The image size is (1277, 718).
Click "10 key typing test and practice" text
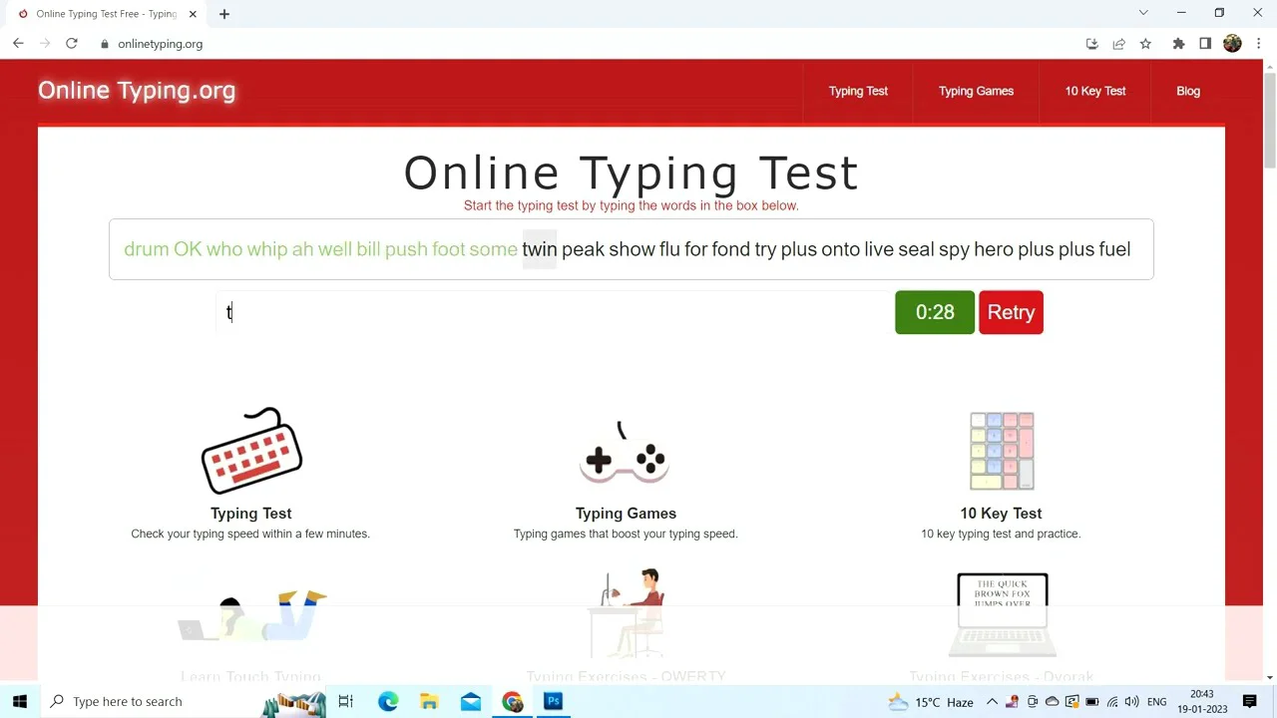[x=1001, y=534]
